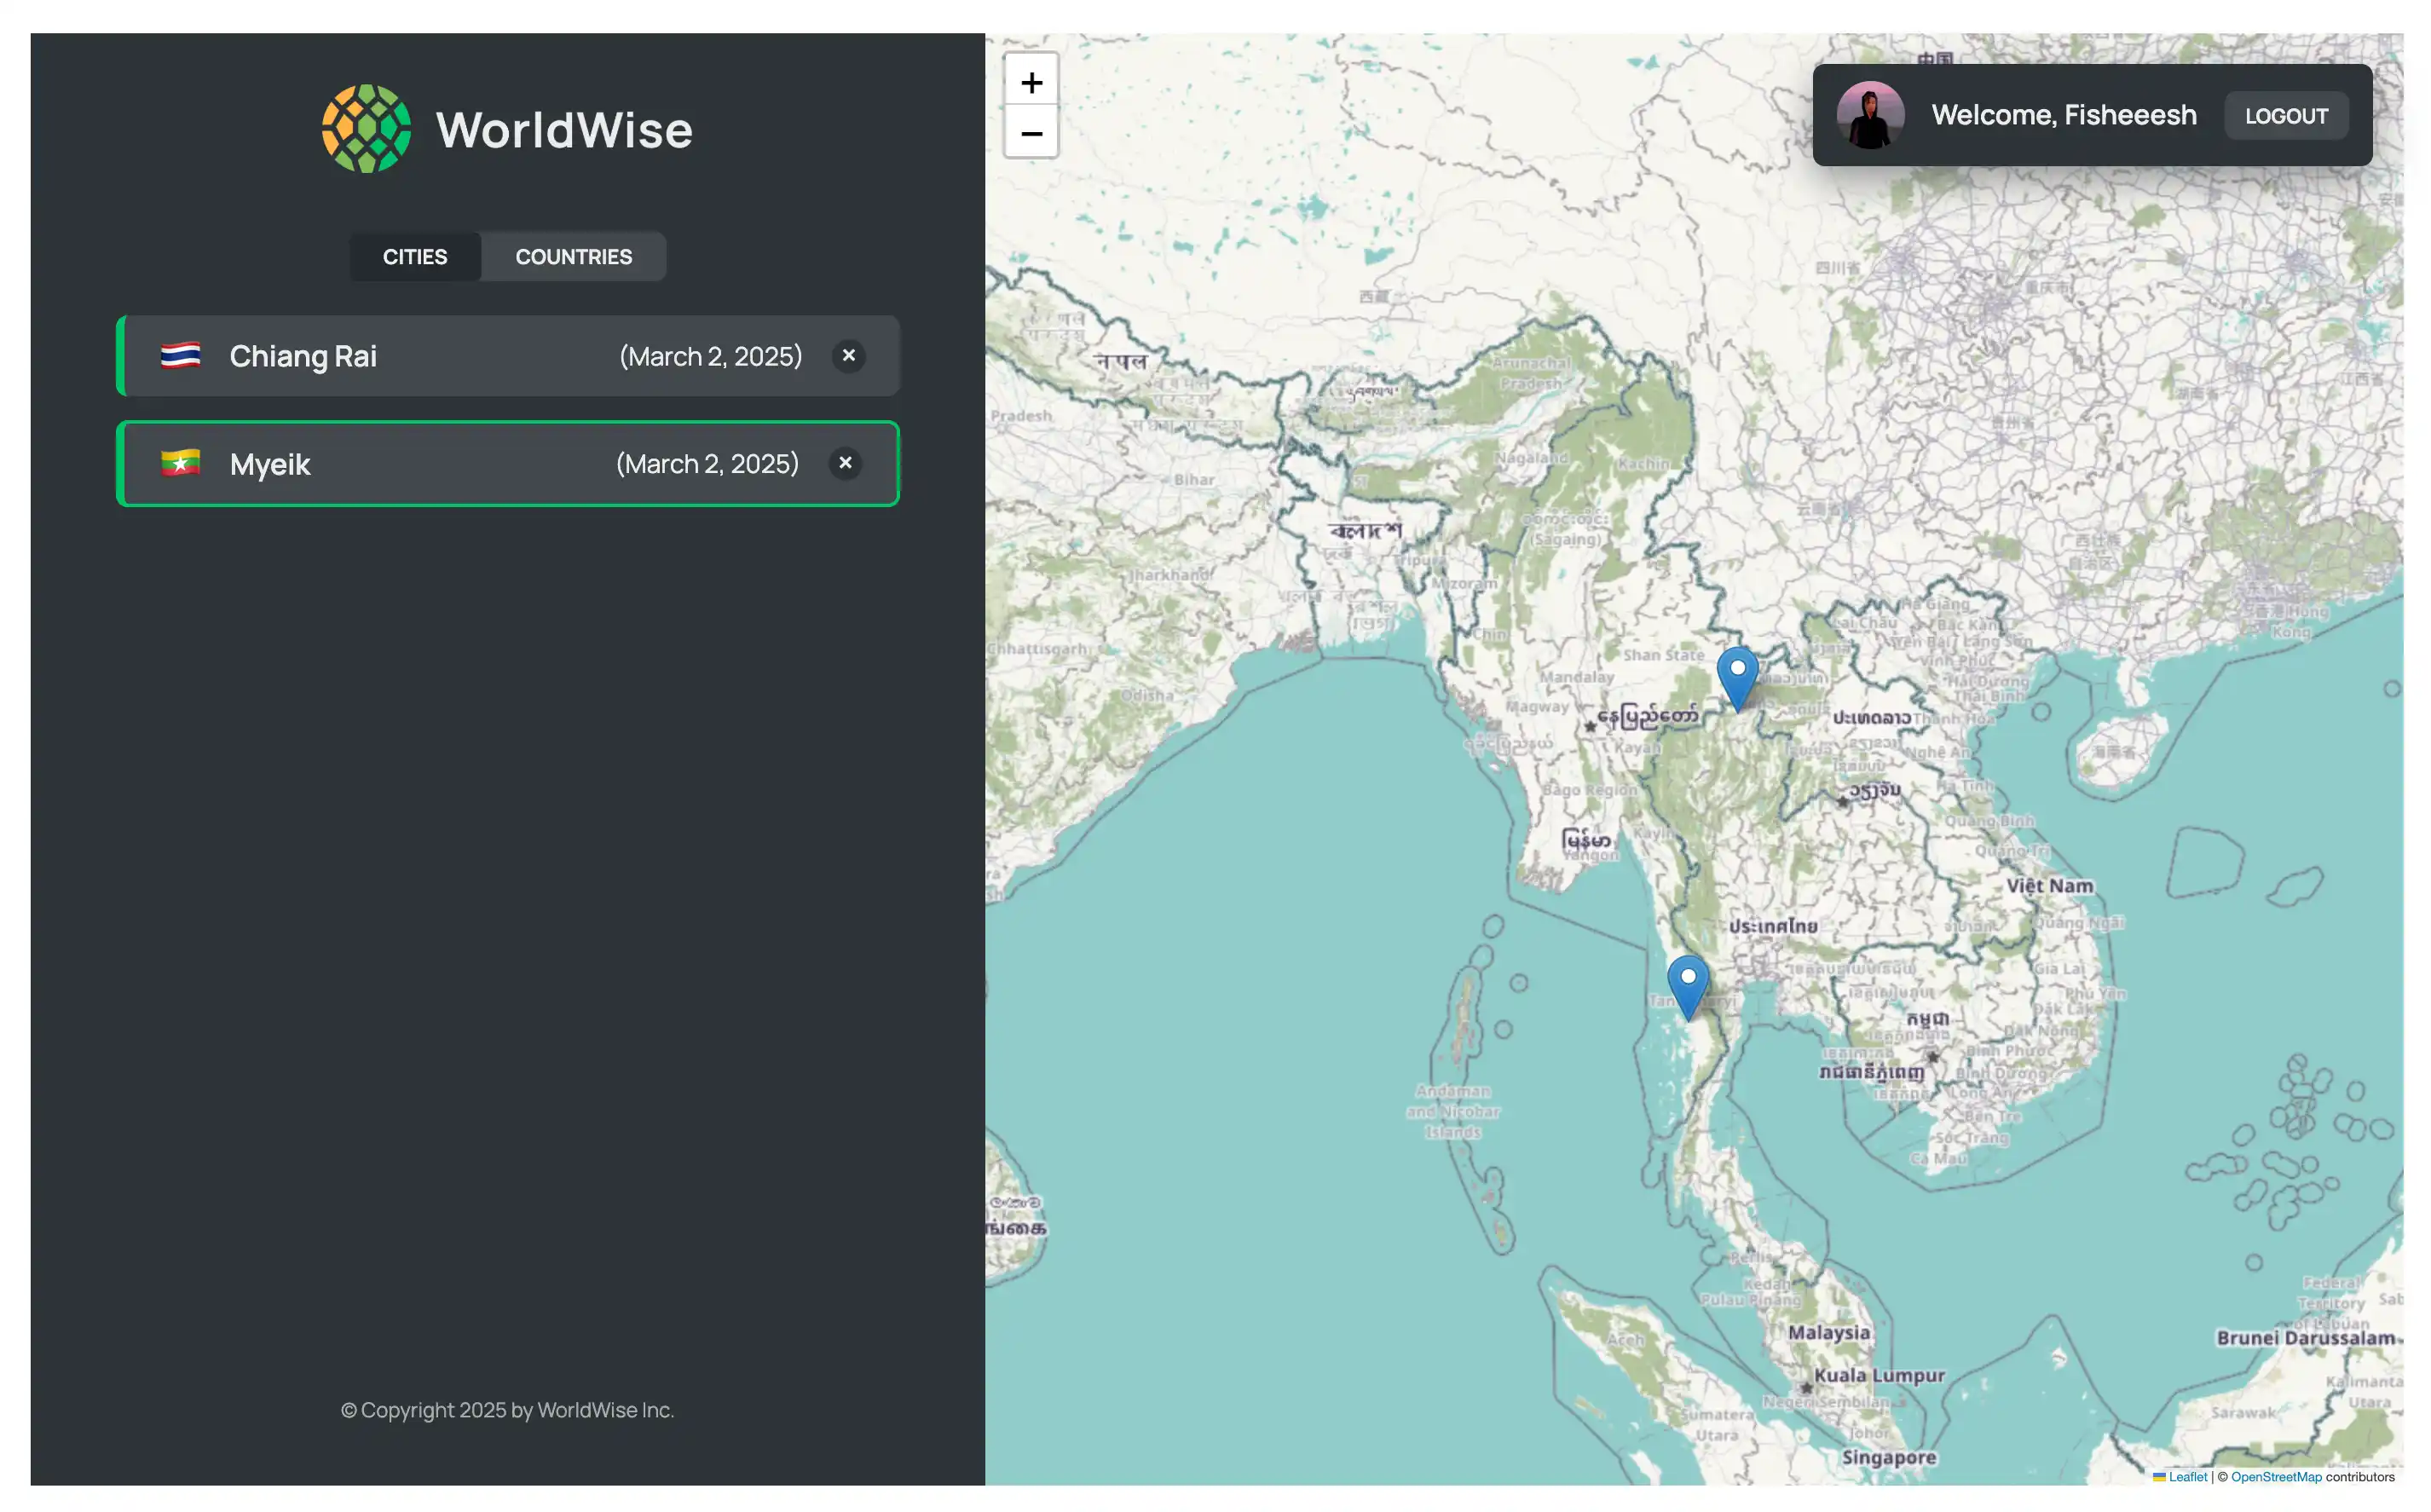
Task: Click the Việt Nam label on map
Action: (2049, 886)
